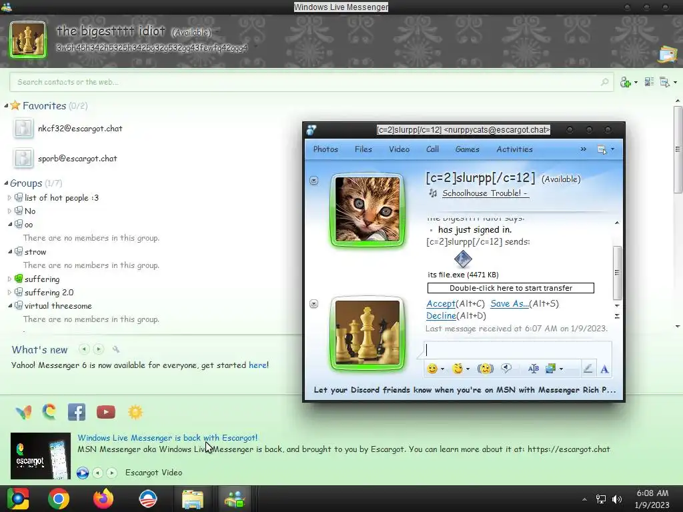Click the MSN butterfly icon
The image size is (683, 512).
click(x=23, y=412)
